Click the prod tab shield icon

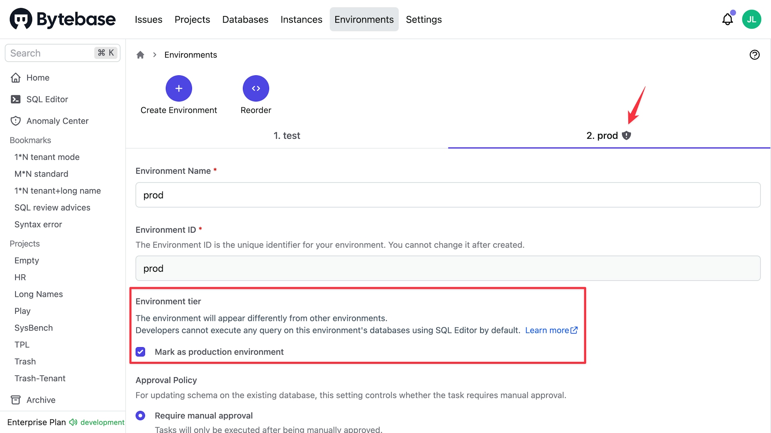click(x=626, y=136)
